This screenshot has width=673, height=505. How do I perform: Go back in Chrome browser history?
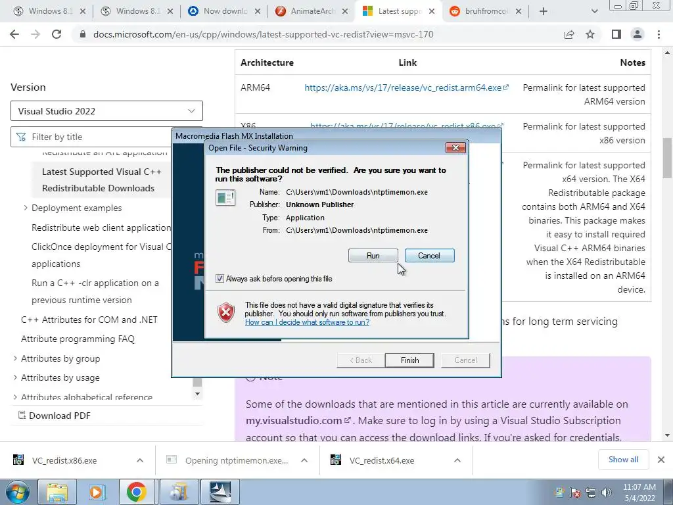click(x=14, y=34)
